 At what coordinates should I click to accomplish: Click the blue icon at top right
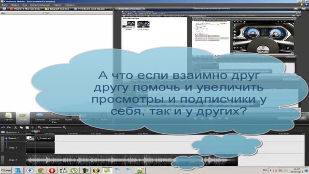[x=306, y=5]
